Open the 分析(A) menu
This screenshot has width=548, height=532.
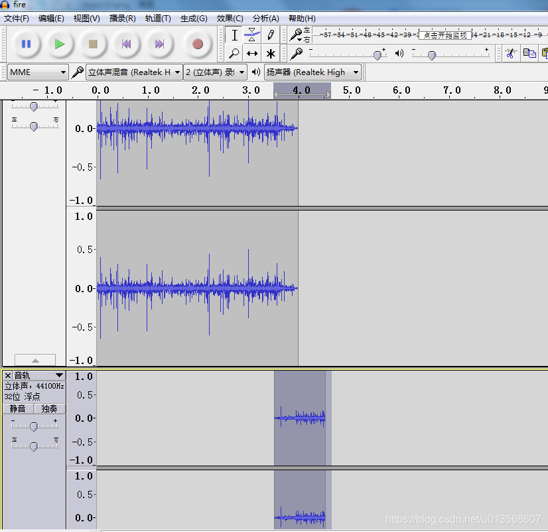point(265,19)
